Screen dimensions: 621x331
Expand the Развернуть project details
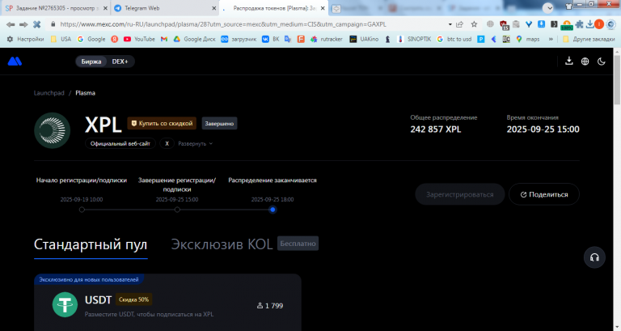click(195, 143)
